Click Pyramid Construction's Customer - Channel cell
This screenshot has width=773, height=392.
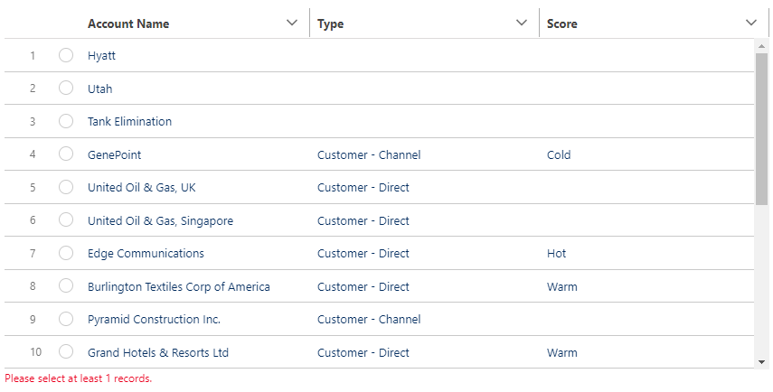click(369, 320)
